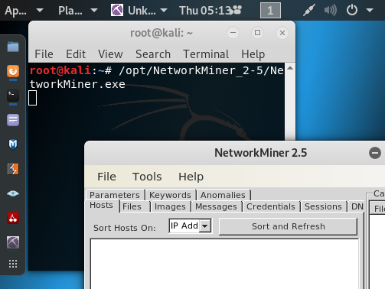Click the Sort and Refresh button

point(289,226)
